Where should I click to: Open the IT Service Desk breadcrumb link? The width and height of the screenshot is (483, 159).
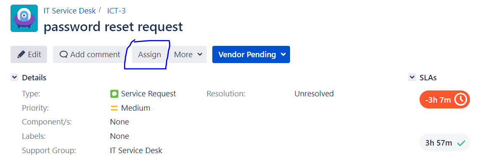[70, 11]
